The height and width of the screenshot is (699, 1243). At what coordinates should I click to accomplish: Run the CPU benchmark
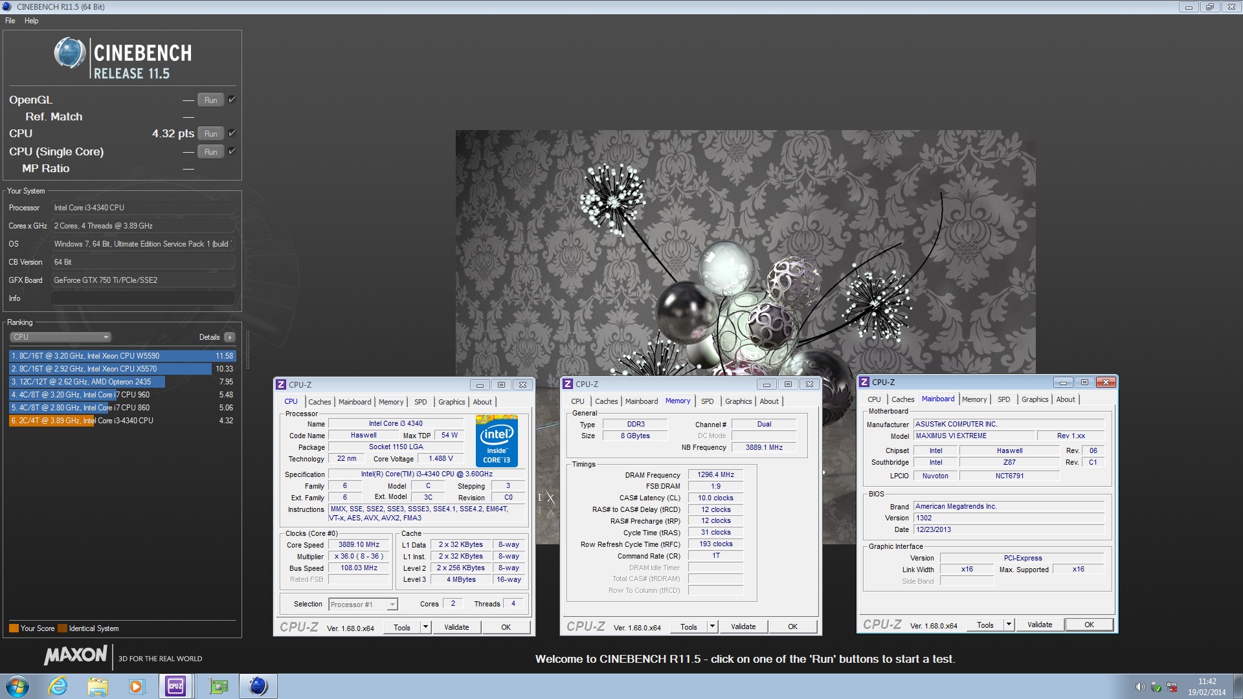click(211, 133)
